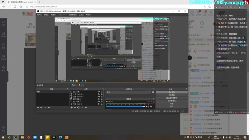This screenshot has height=140, width=249.
Task: Hide the last 文本 (GDI+) source
Action: click(x=99, y=104)
